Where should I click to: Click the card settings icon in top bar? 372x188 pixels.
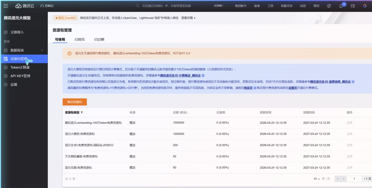click(353, 6)
